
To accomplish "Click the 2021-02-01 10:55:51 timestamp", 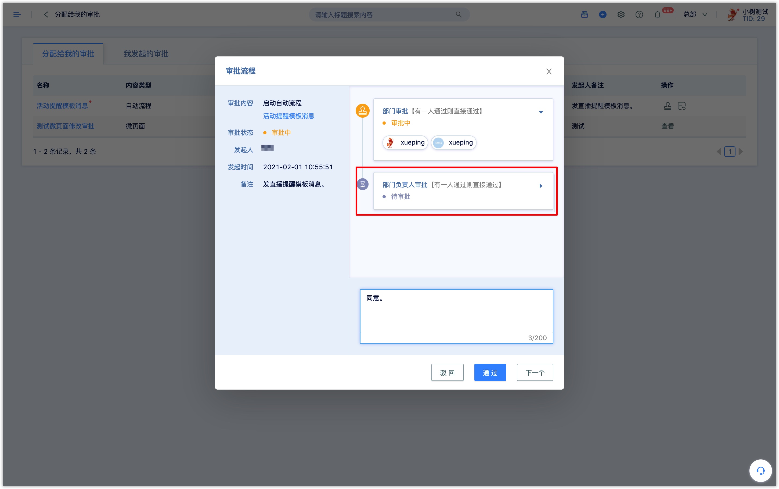I will pyautogui.click(x=298, y=167).
